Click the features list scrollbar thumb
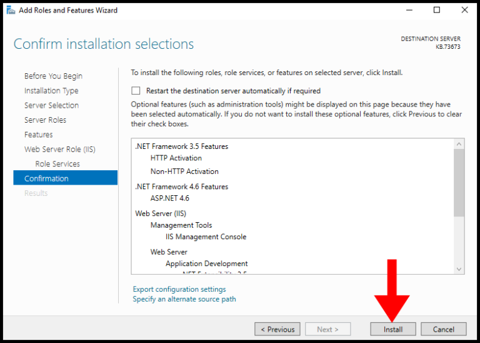Screen dimensions: 480x343 [459, 183]
